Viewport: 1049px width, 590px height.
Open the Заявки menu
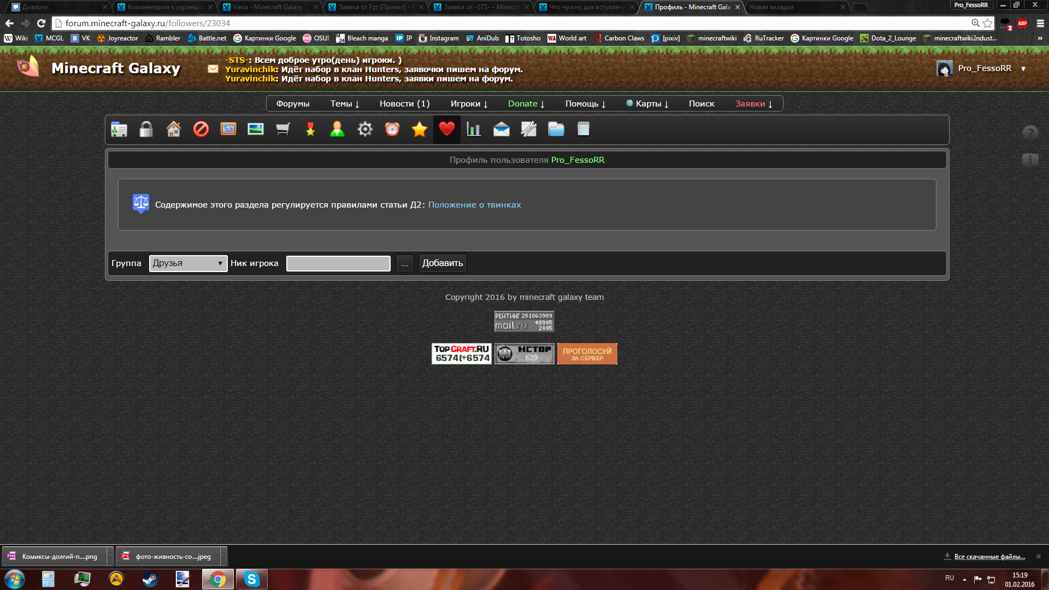click(x=753, y=104)
